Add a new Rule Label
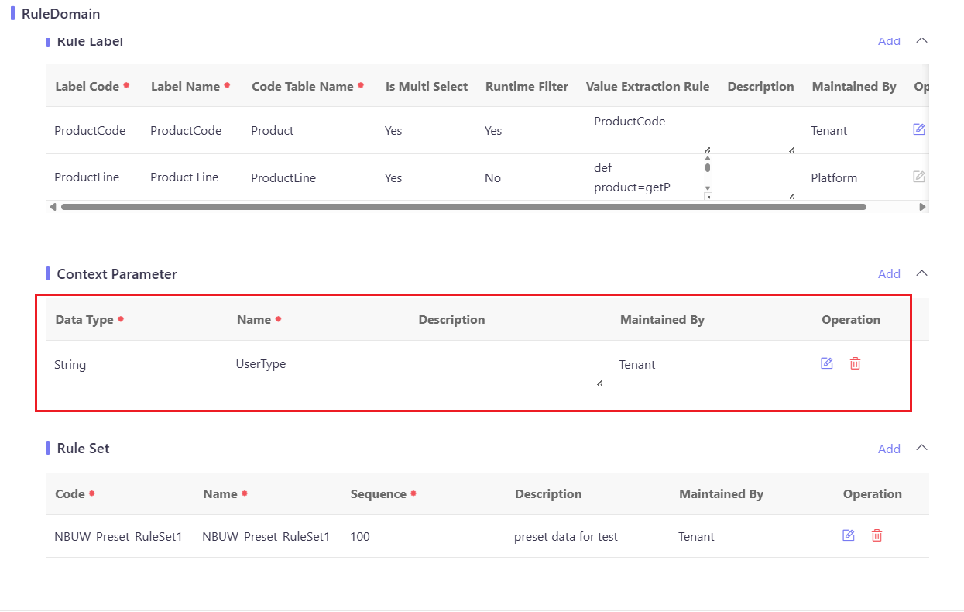This screenshot has height=612, width=964. click(889, 41)
